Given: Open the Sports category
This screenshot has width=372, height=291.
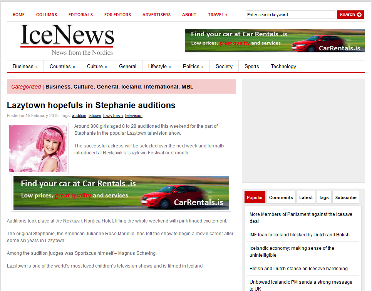Looking at the screenshot, I should pyautogui.click(x=252, y=67).
